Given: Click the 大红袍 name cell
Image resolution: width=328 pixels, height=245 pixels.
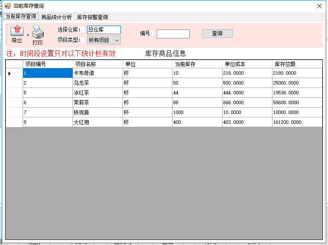Looking at the screenshot, I should [97, 122].
